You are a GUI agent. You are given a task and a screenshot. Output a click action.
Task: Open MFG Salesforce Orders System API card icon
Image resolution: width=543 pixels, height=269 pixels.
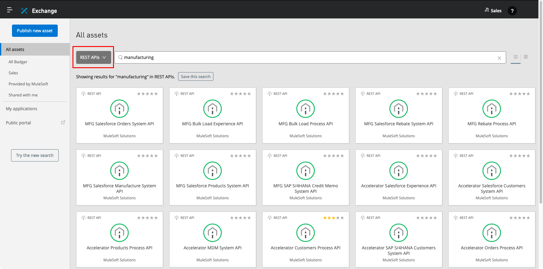click(119, 109)
